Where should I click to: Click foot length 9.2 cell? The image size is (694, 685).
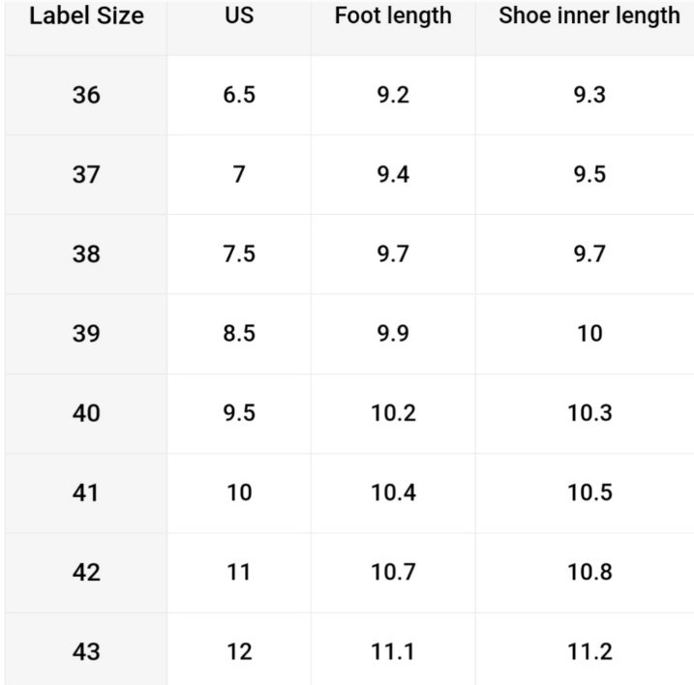click(x=393, y=95)
